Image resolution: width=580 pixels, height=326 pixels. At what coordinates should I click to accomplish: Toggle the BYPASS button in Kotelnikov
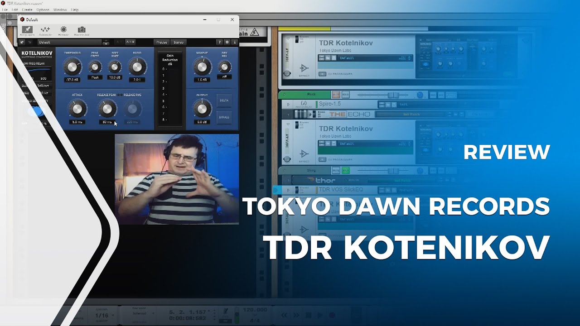pos(224,117)
